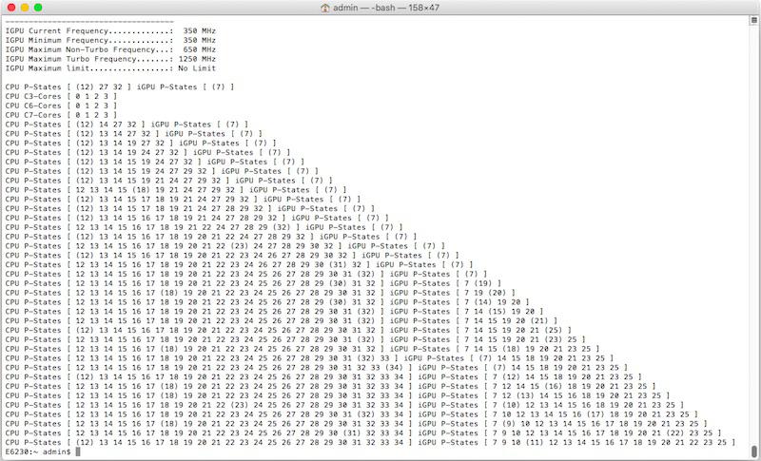761x461 pixels.
Task: Click the "IGPU Current Frequency" label
Action: pyautogui.click(x=59, y=30)
